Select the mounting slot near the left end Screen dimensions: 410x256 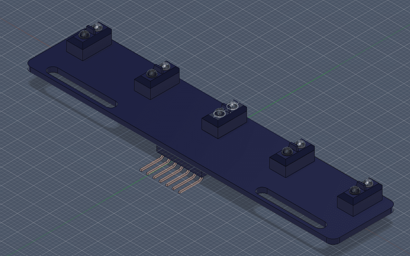[x=82, y=87]
